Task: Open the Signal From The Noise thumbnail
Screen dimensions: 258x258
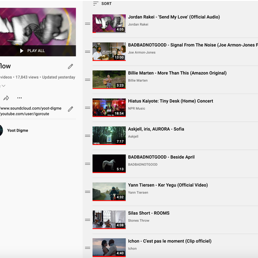Action: point(109,51)
